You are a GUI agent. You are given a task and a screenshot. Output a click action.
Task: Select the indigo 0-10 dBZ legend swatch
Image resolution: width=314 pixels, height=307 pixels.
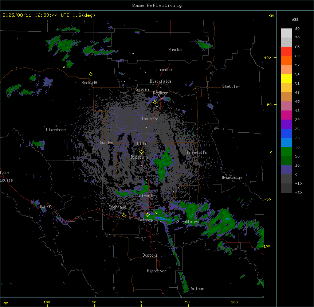pyautogui.click(x=286, y=170)
